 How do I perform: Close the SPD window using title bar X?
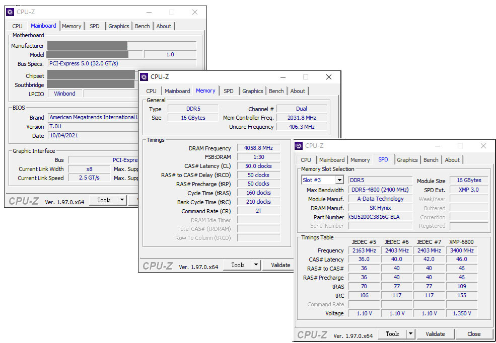[483, 146]
